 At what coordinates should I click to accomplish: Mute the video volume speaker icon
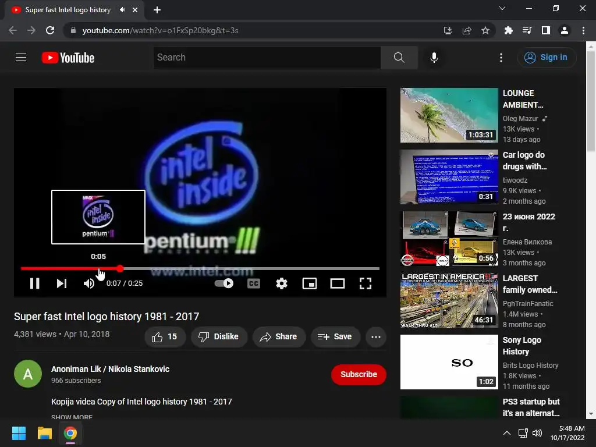pos(89,283)
